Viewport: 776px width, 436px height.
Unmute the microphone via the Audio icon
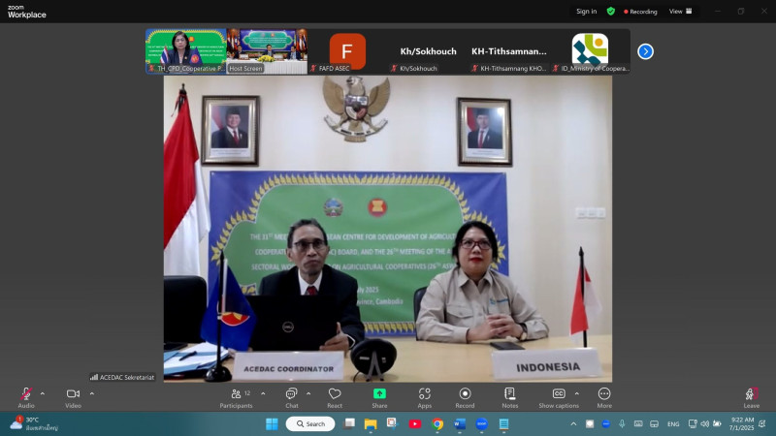pyautogui.click(x=26, y=394)
